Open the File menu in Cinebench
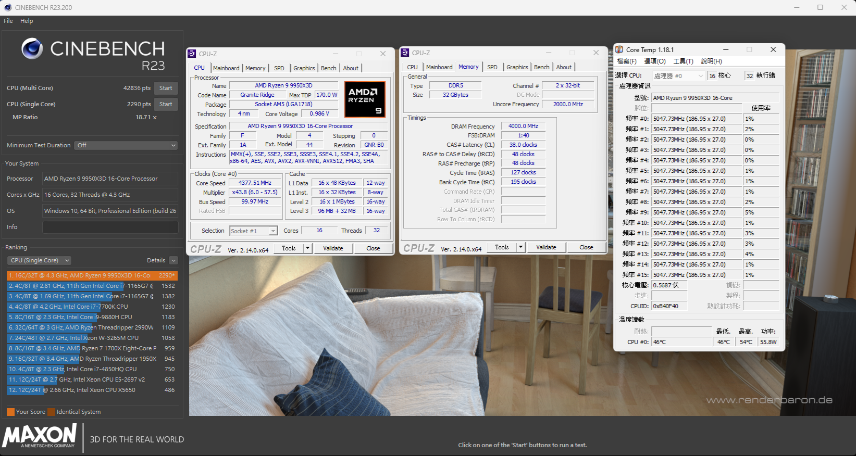Screen dimensions: 856x456 pyautogui.click(x=8, y=21)
